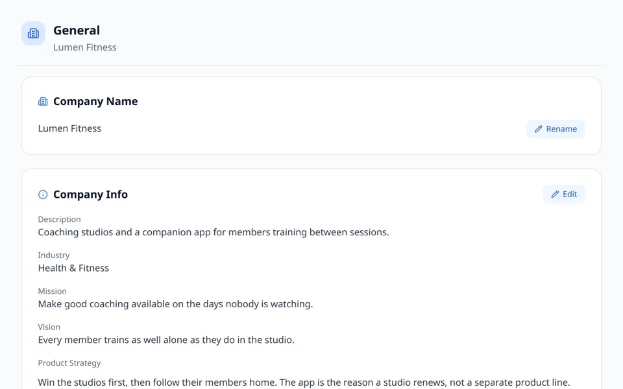The width and height of the screenshot is (623, 389).
Task: Click the Vision field label
Action: pos(49,327)
